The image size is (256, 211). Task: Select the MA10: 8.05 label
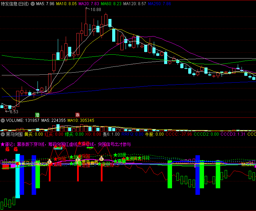click(x=66, y=4)
